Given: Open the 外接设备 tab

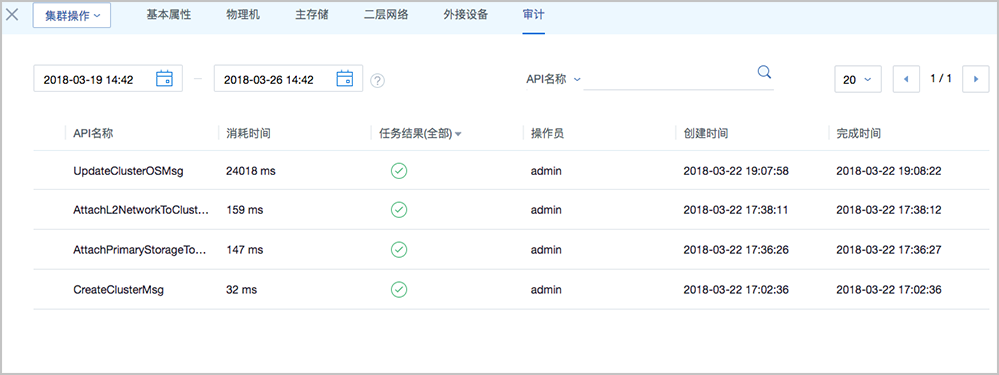Looking at the screenshot, I should click(x=466, y=15).
